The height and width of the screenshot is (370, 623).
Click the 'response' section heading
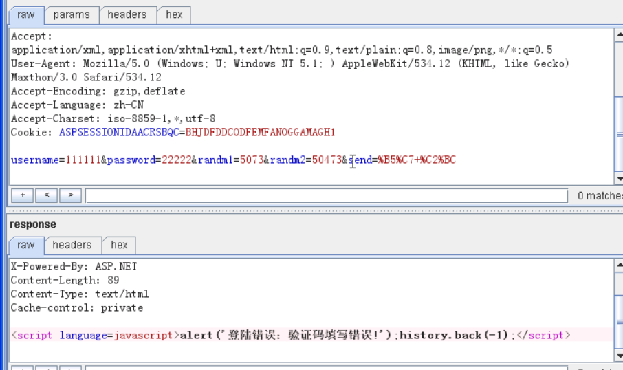[33, 224]
